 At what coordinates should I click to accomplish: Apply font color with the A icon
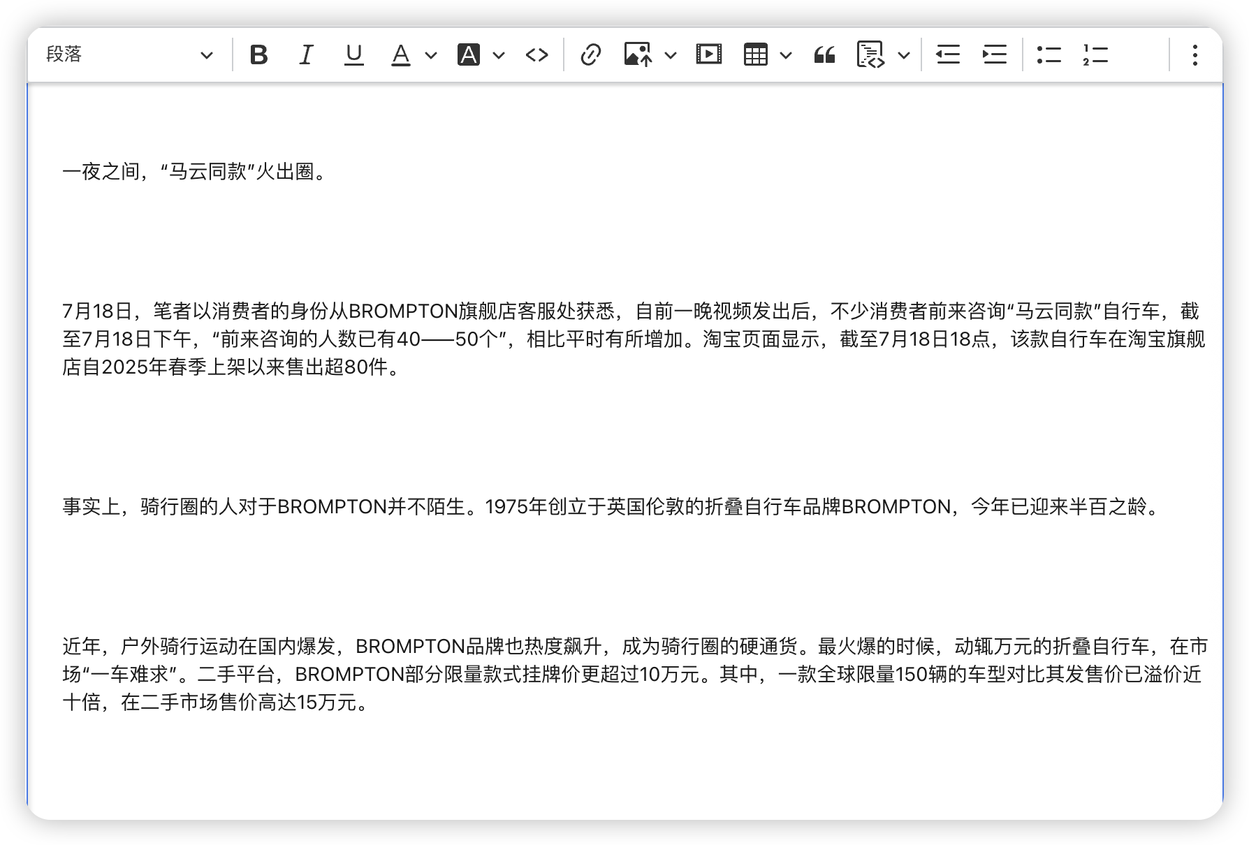[401, 54]
